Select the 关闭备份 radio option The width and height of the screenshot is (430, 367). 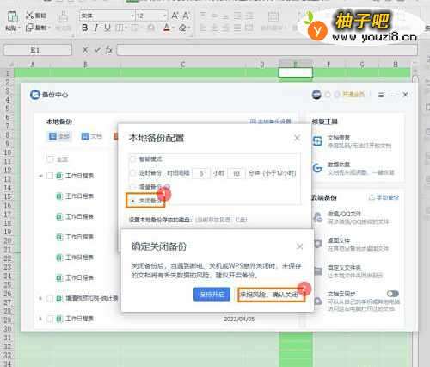[132, 201]
